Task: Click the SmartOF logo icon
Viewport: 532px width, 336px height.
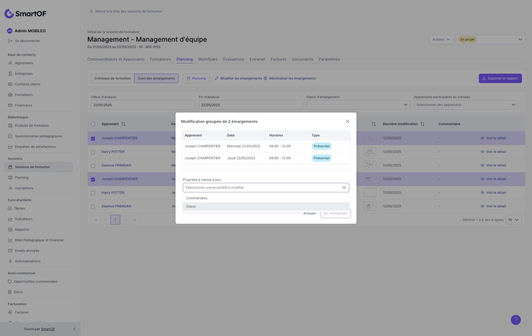Action: tap(9, 14)
